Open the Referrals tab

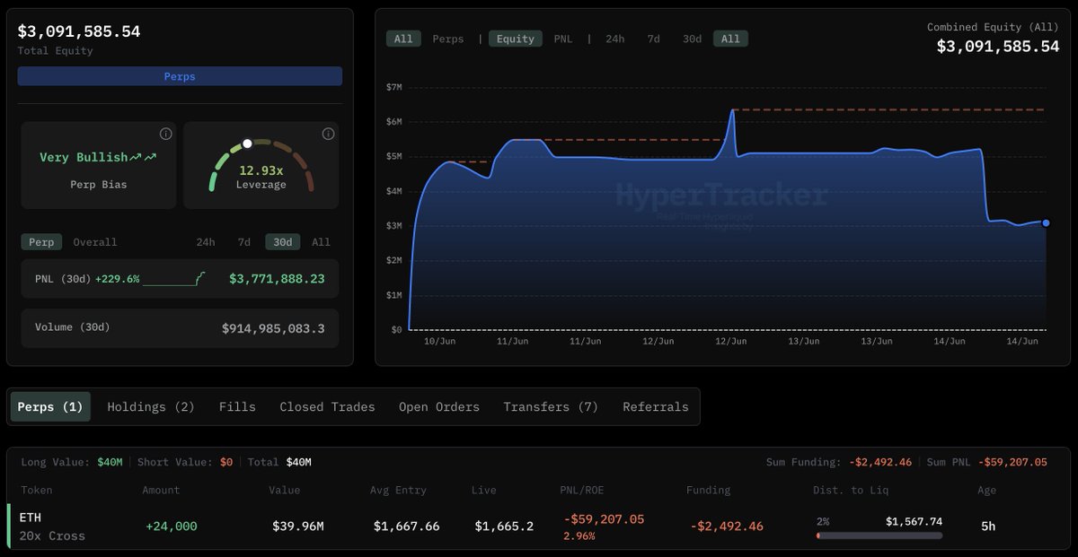point(656,406)
